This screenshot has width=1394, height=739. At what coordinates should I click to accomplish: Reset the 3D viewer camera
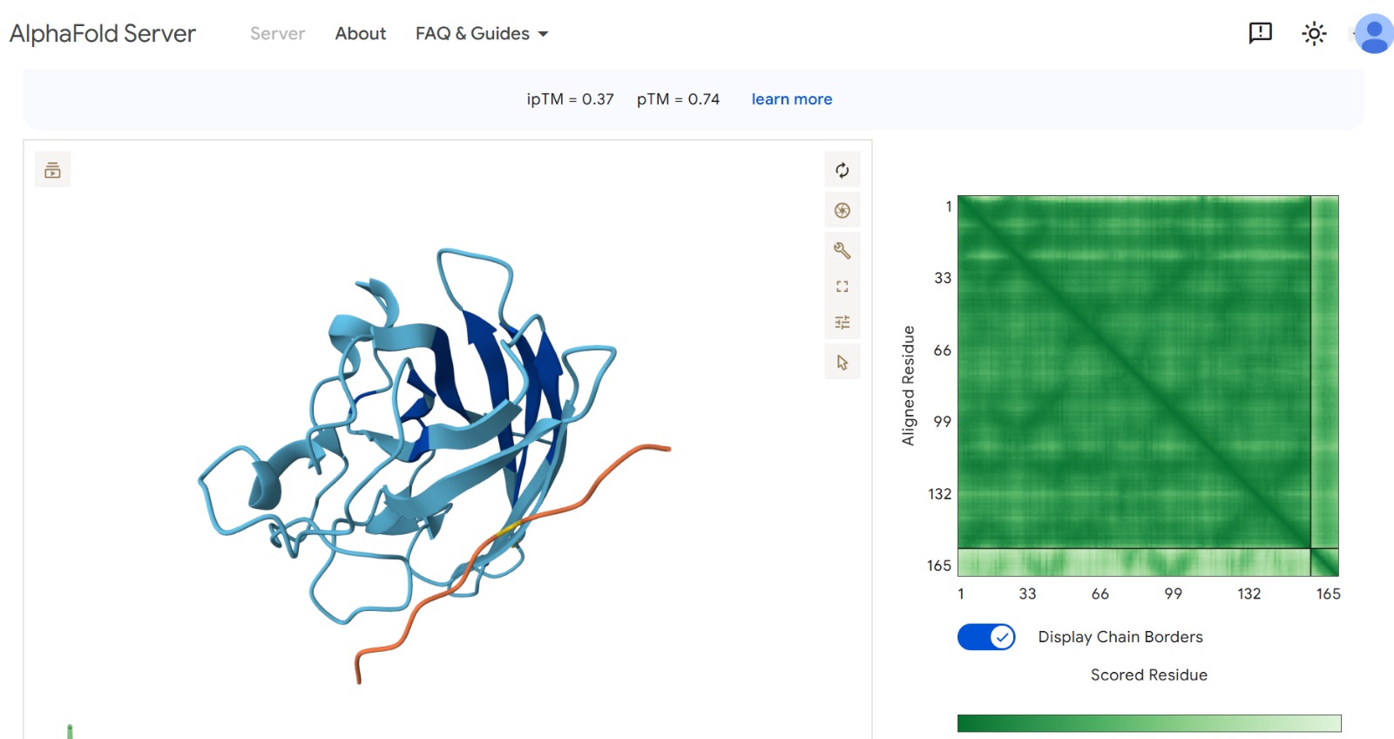[x=842, y=170]
